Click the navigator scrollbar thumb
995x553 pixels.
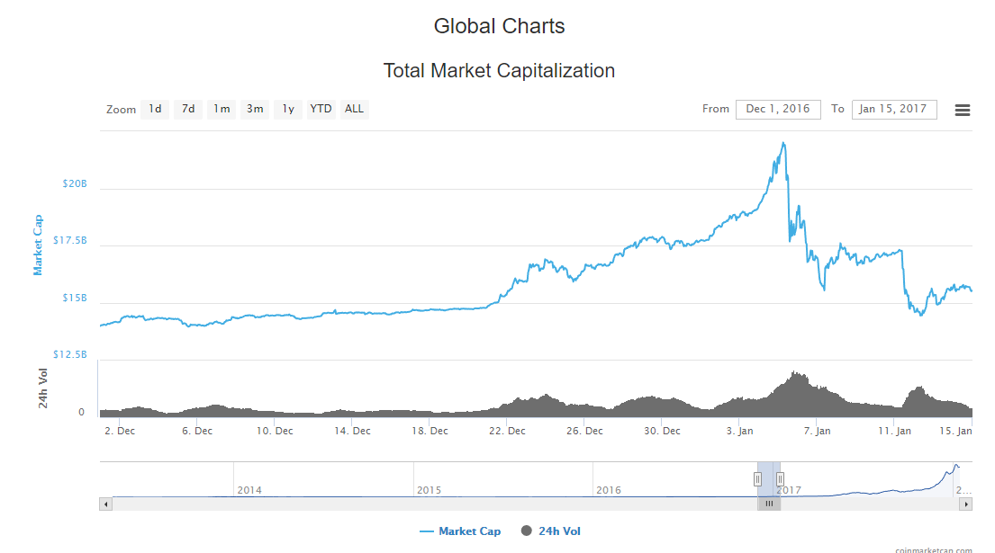769,504
